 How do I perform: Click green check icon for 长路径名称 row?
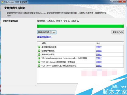pyautogui.click(x=39, y=66)
